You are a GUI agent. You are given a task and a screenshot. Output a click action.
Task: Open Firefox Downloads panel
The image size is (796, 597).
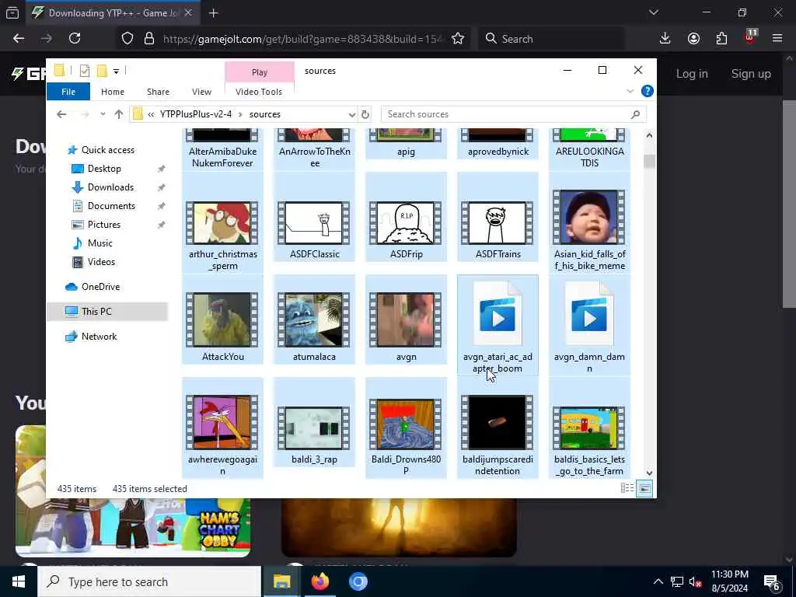click(x=665, y=39)
